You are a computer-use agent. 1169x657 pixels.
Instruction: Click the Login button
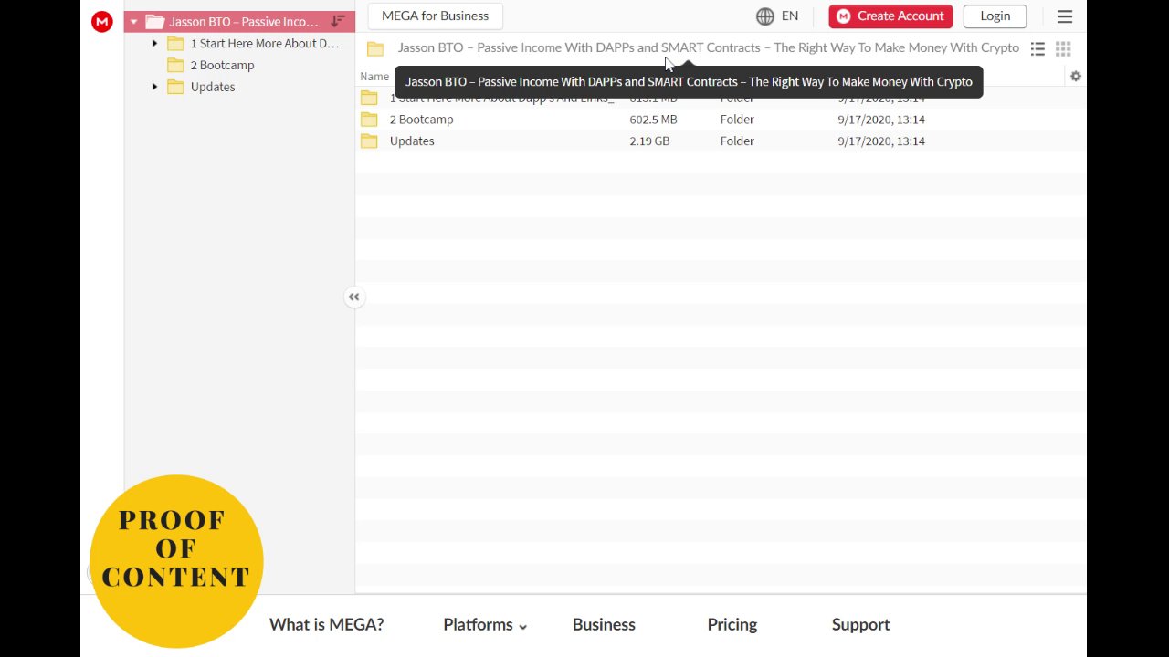(x=995, y=16)
